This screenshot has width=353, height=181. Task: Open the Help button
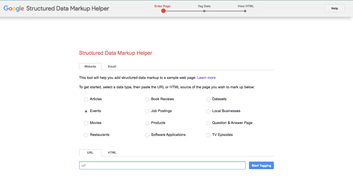(334, 9)
